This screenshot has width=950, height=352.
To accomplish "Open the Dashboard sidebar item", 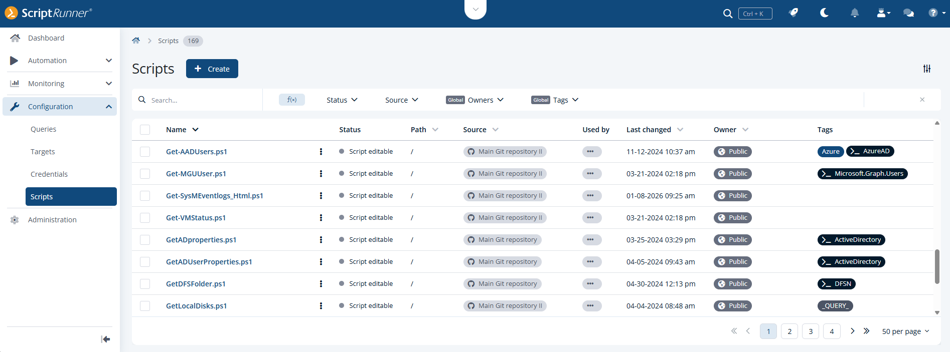I will click(x=60, y=38).
